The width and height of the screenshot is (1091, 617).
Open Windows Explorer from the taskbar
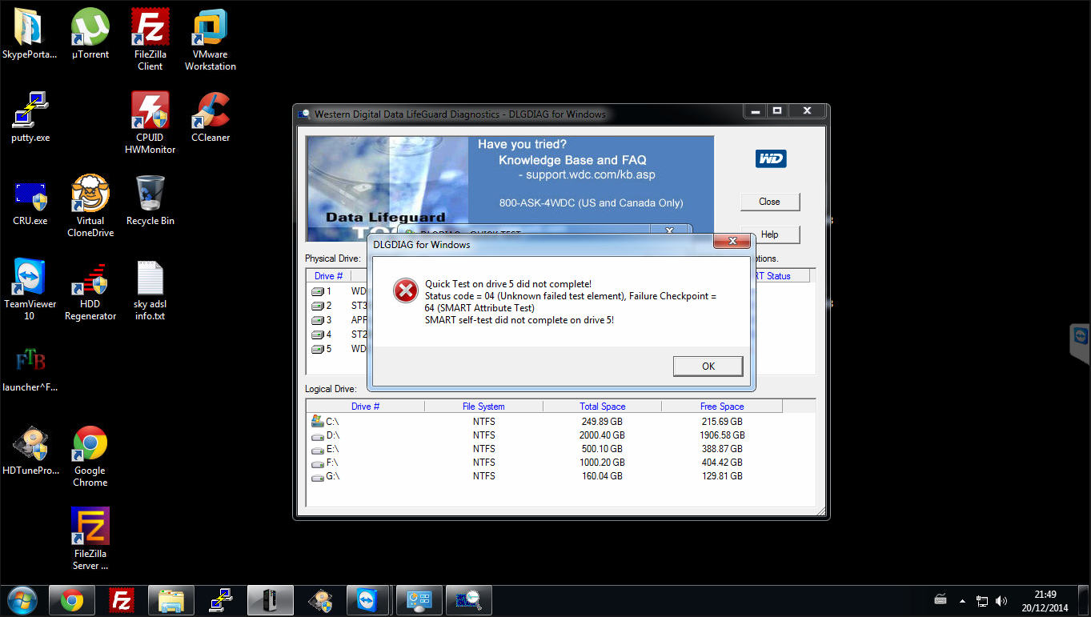(171, 600)
